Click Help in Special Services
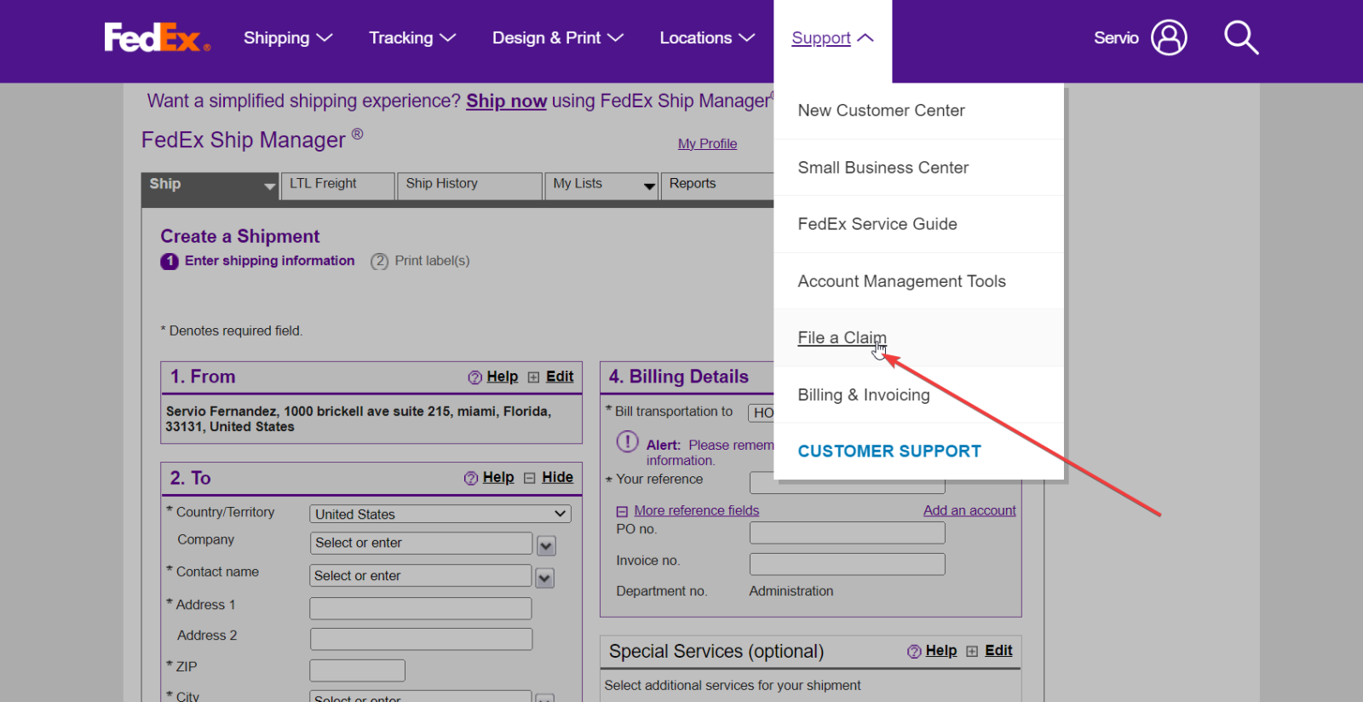 941,651
